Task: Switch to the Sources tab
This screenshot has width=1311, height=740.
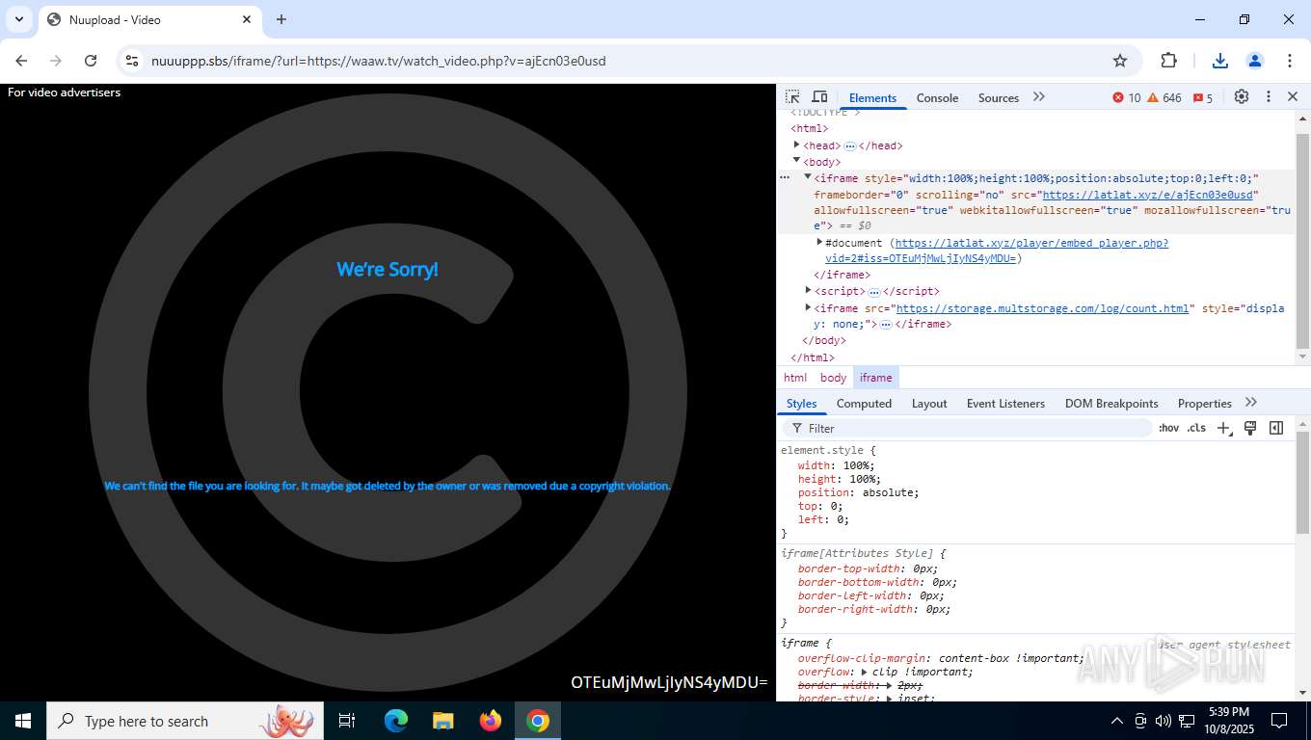Action: click(999, 98)
